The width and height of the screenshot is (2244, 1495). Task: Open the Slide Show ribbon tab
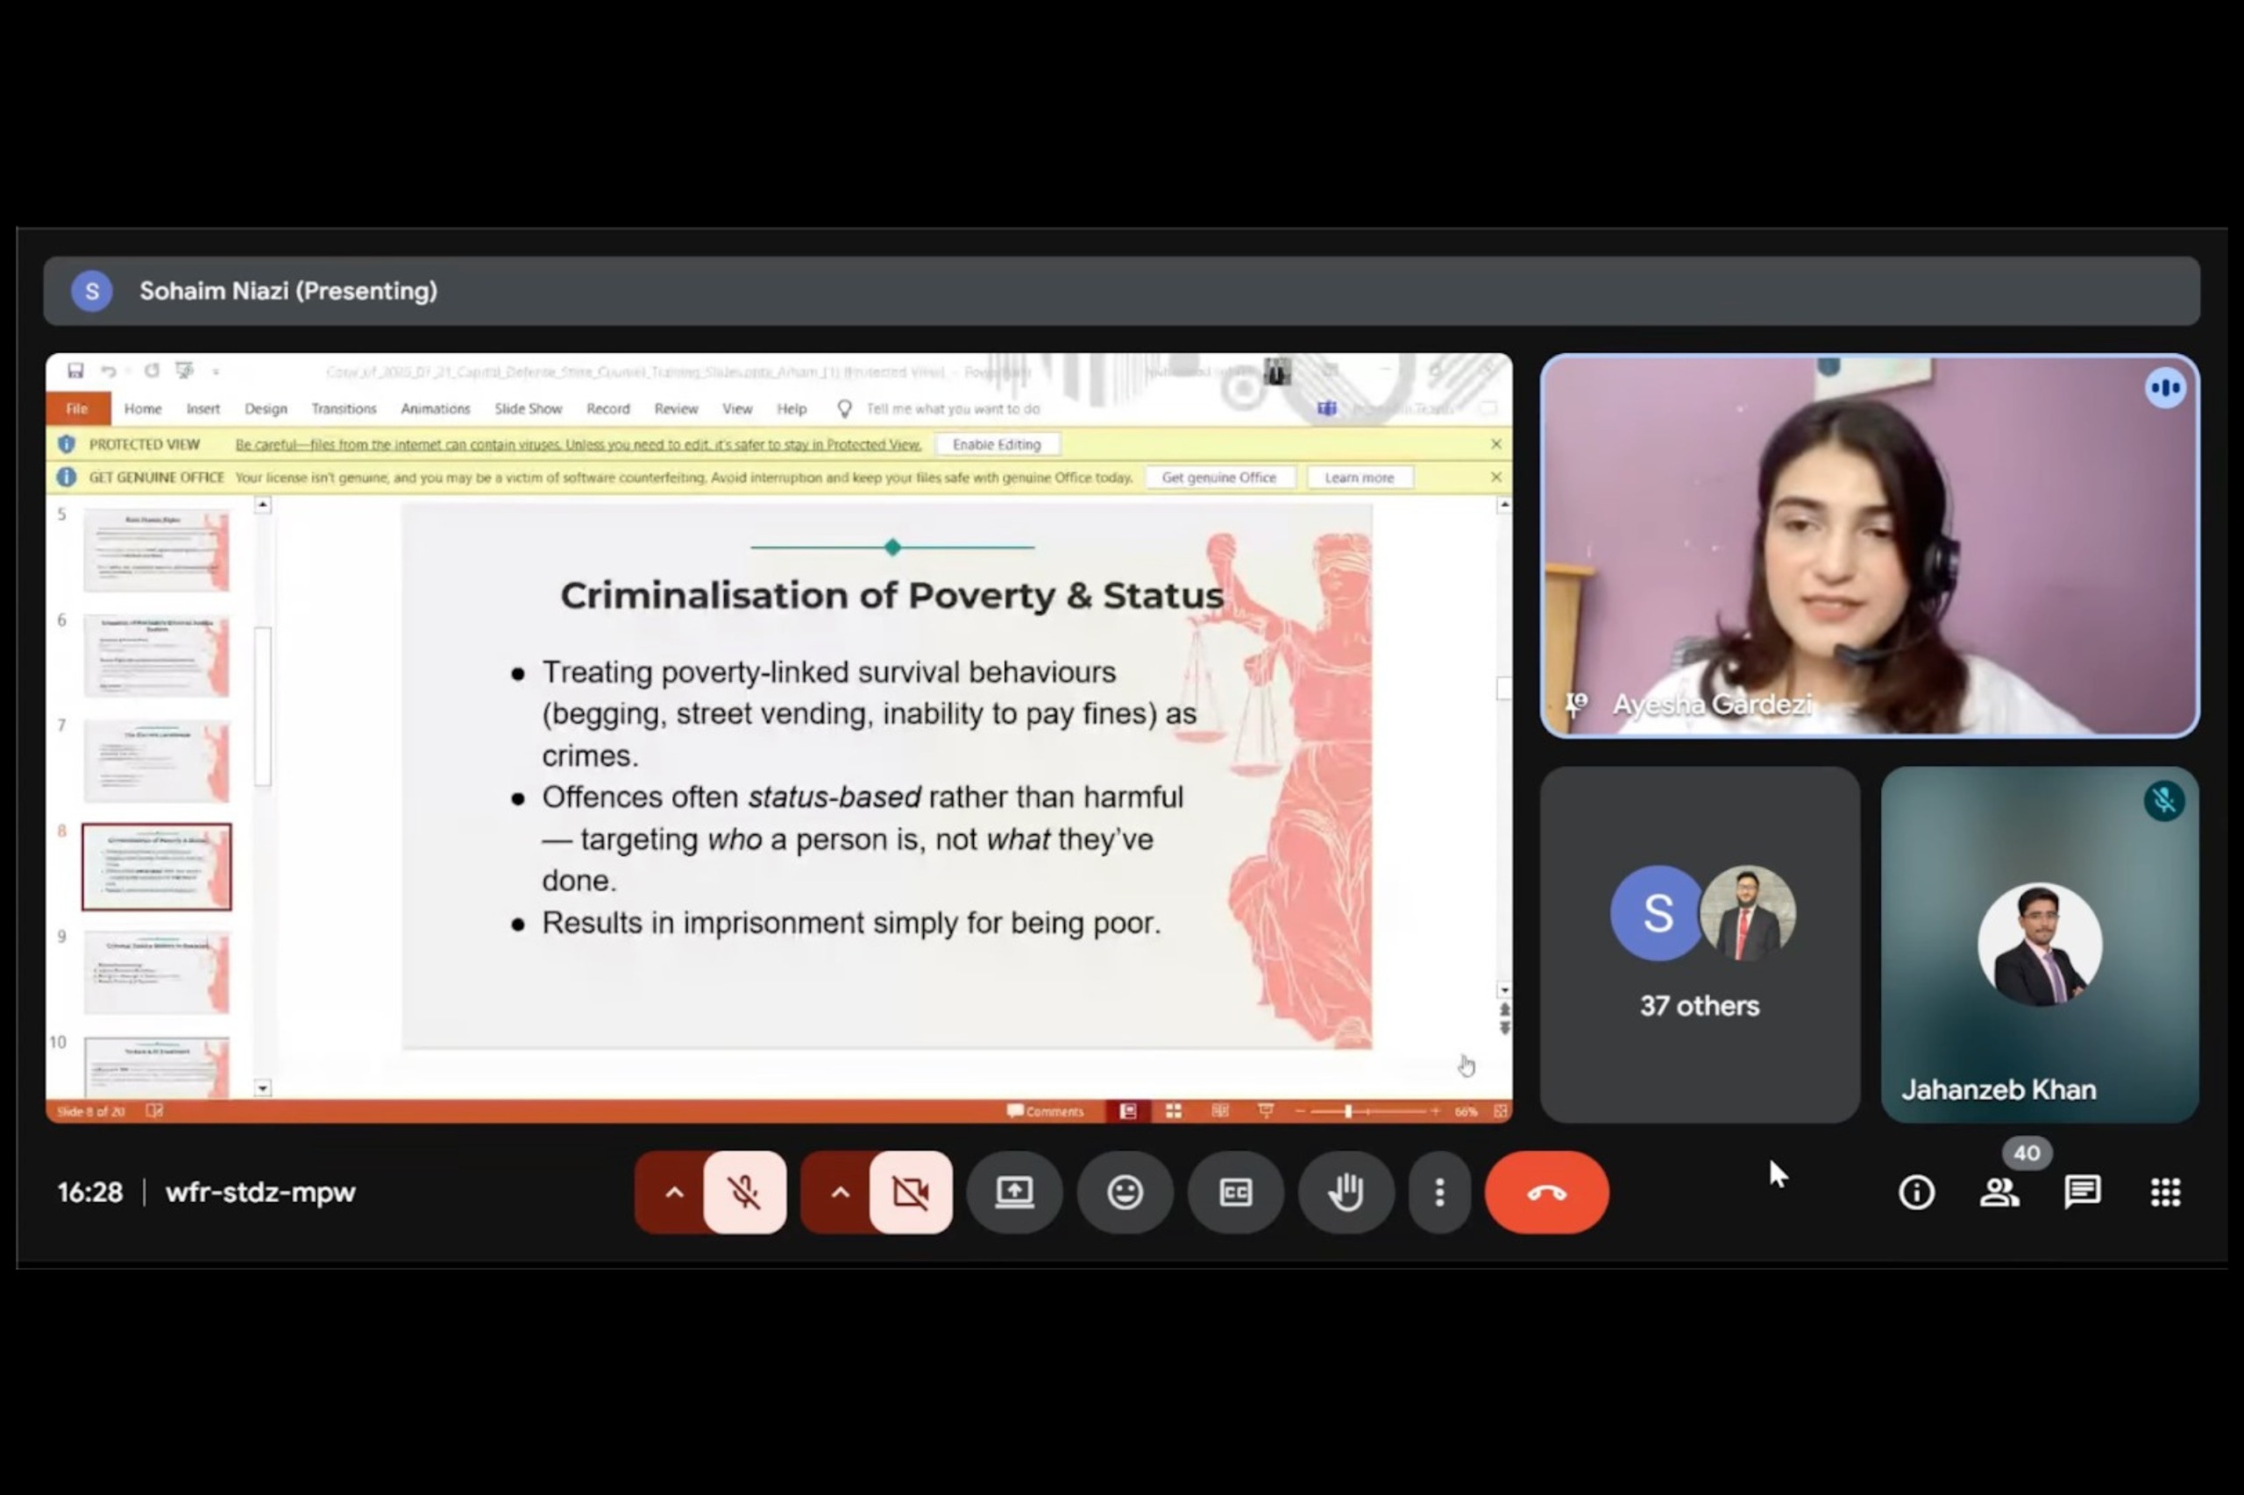click(x=528, y=409)
